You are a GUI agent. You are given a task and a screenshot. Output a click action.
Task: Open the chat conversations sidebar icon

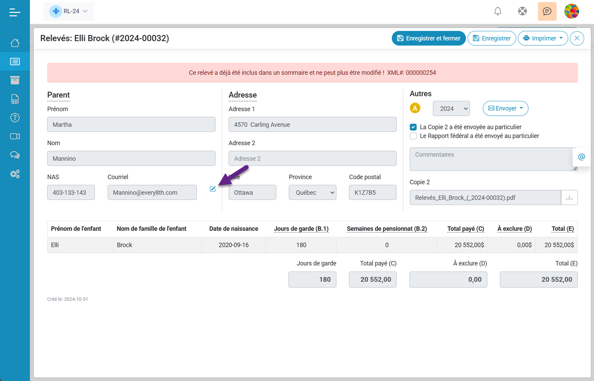[x=15, y=155]
